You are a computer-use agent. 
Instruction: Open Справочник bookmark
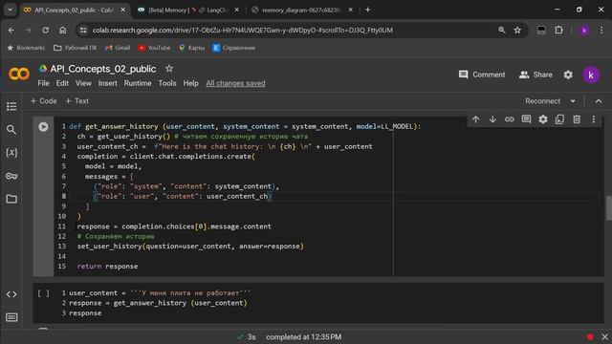point(233,48)
